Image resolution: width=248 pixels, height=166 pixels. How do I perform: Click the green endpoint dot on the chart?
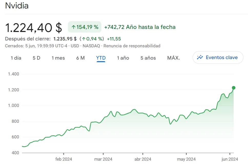[x=233, y=88]
